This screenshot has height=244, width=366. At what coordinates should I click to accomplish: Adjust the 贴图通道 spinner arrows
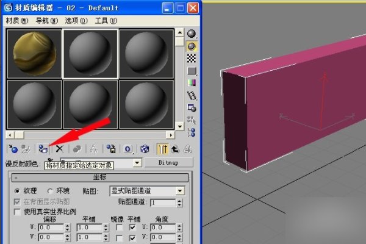(179, 203)
